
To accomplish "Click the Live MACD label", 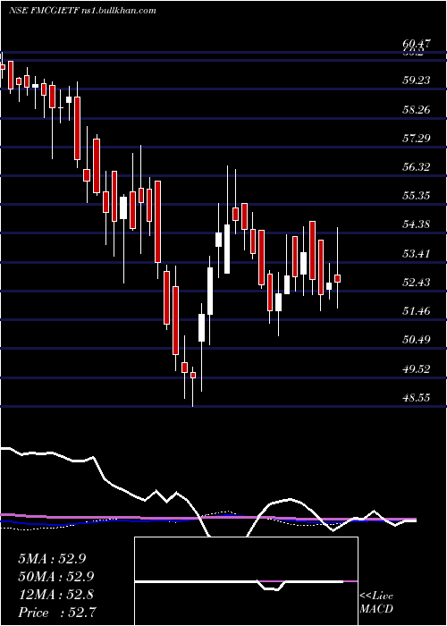I will pyautogui.click(x=376, y=603).
